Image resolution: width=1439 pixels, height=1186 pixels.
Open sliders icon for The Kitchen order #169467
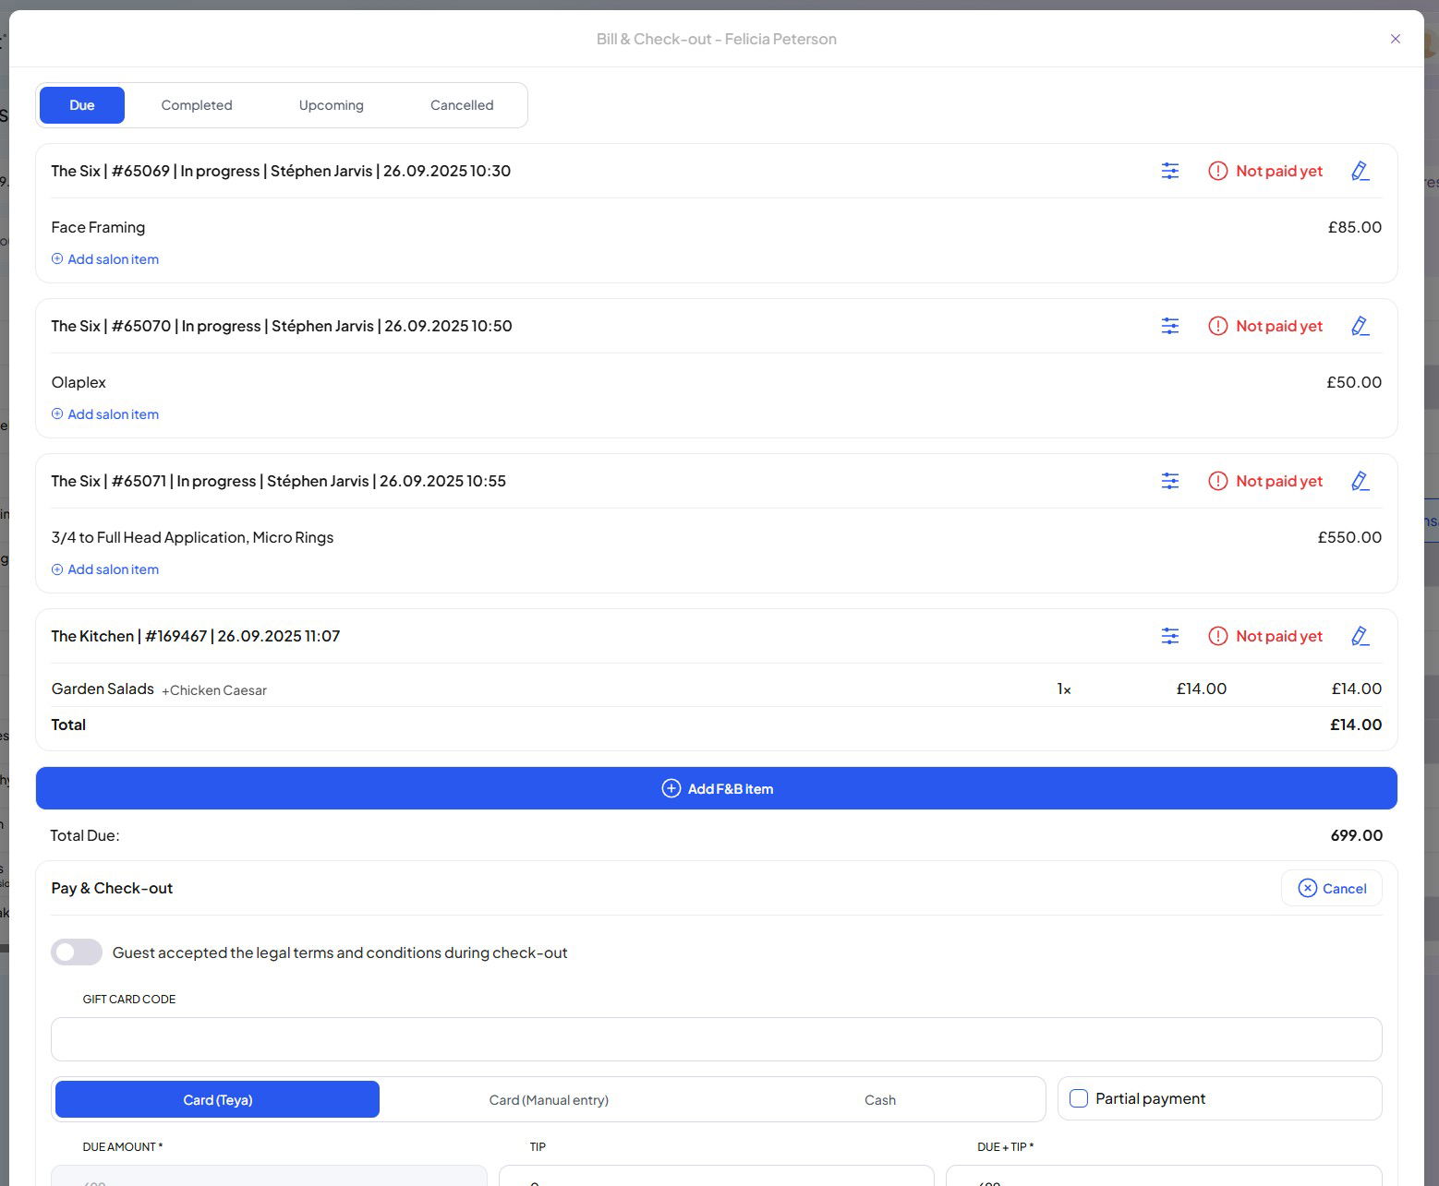[1169, 636]
